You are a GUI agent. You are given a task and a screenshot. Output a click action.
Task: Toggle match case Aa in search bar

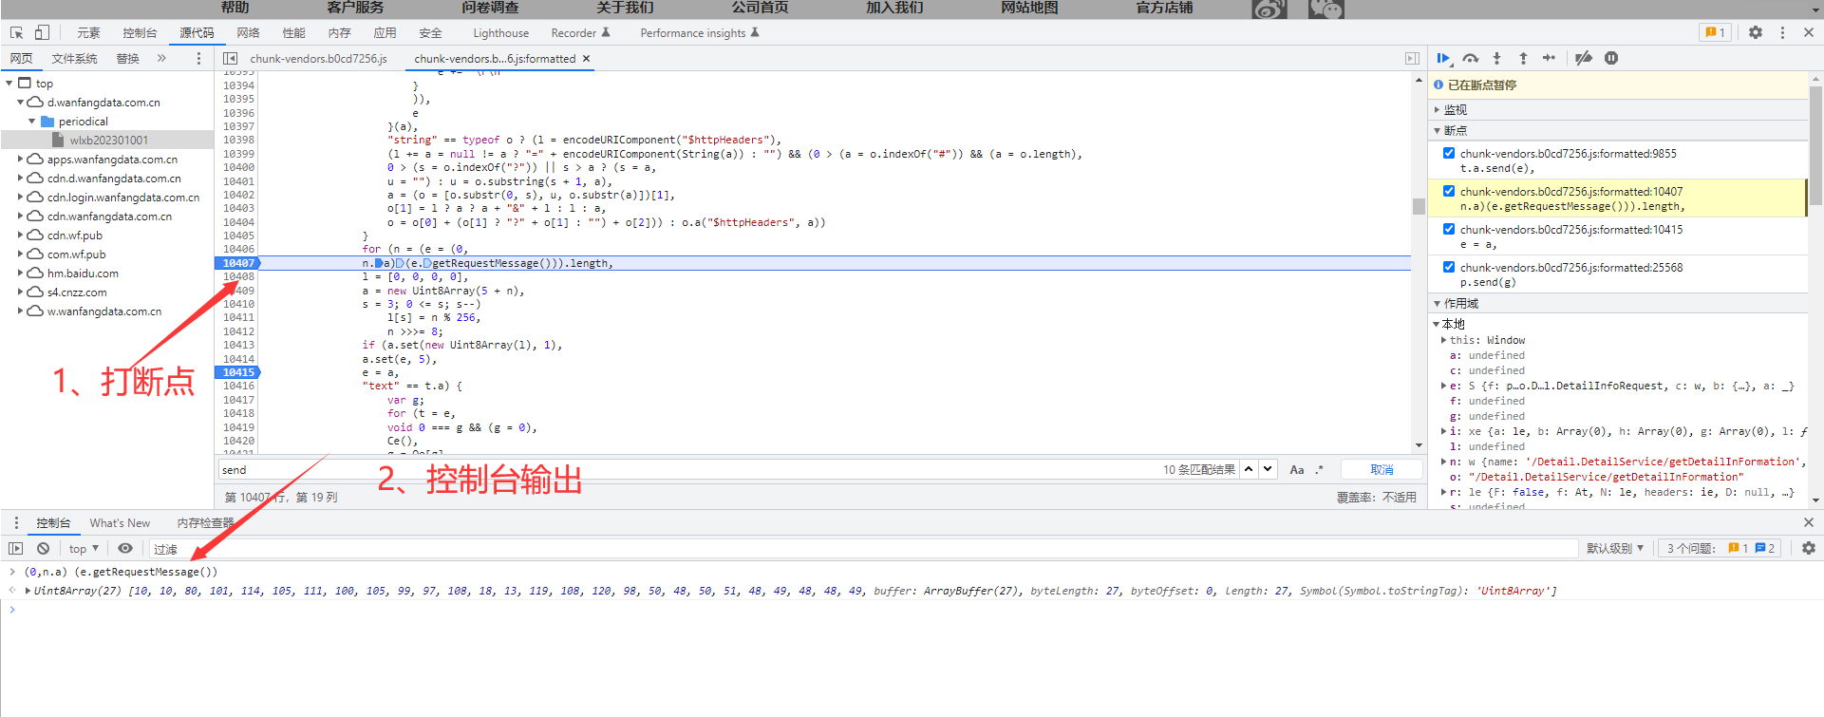tap(1296, 469)
